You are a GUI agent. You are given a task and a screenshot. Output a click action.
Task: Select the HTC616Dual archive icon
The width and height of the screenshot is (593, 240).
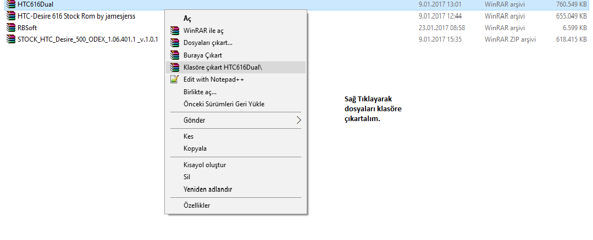point(11,4)
